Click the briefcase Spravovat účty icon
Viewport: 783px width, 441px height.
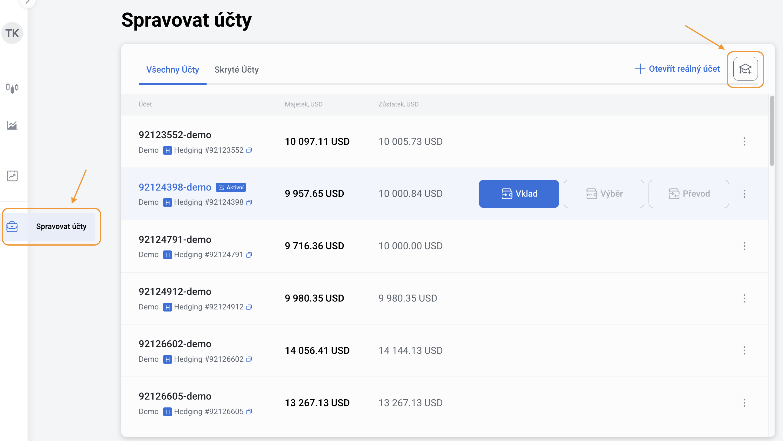pyautogui.click(x=12, y=227)
